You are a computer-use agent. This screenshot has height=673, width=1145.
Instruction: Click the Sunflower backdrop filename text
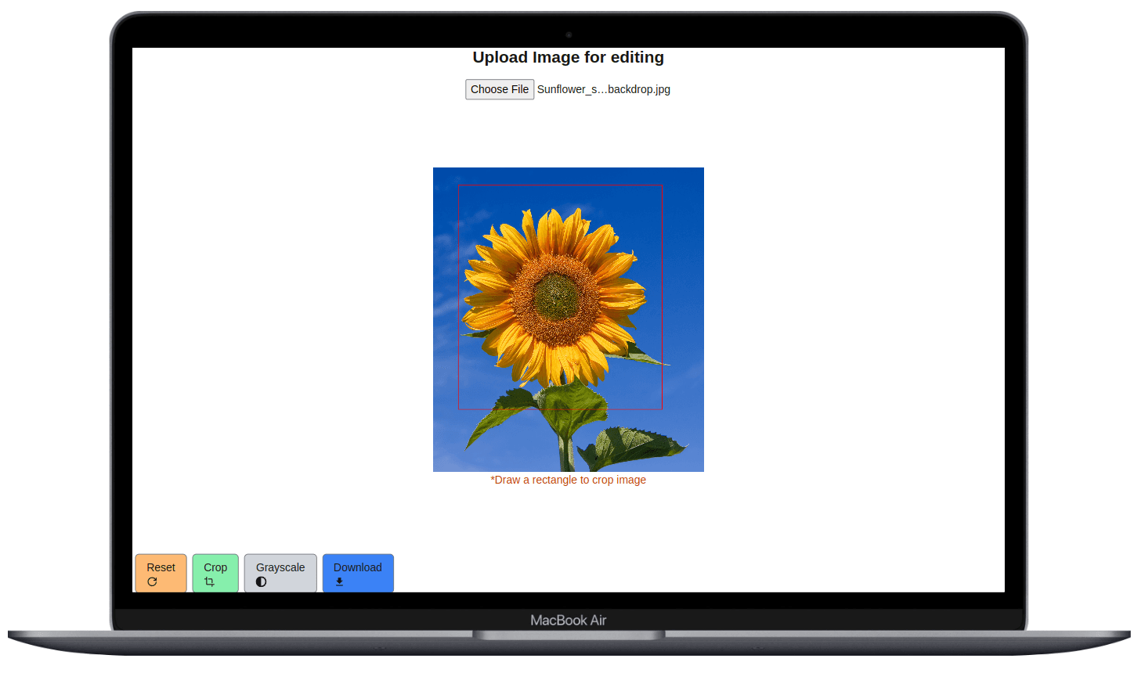603,89
